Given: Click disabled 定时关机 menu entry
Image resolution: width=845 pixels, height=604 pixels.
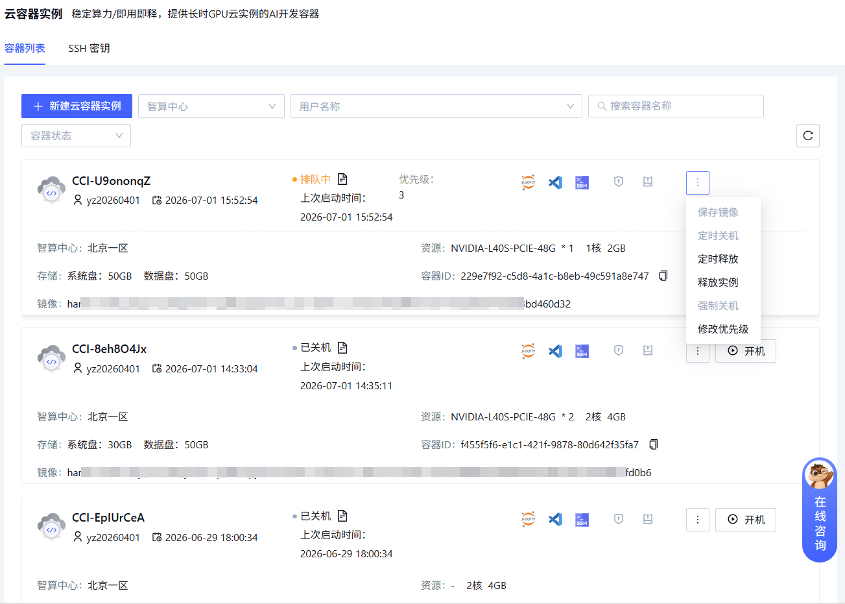Looking at the screenshot, I should click(723, 236).
